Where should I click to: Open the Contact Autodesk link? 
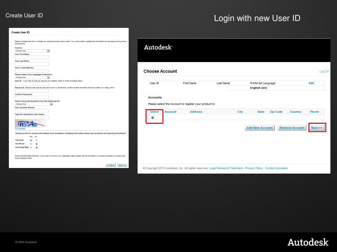(x=276, y=168)
